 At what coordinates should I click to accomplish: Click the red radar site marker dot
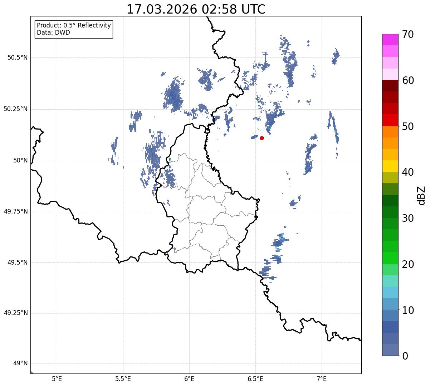point(262,138)
